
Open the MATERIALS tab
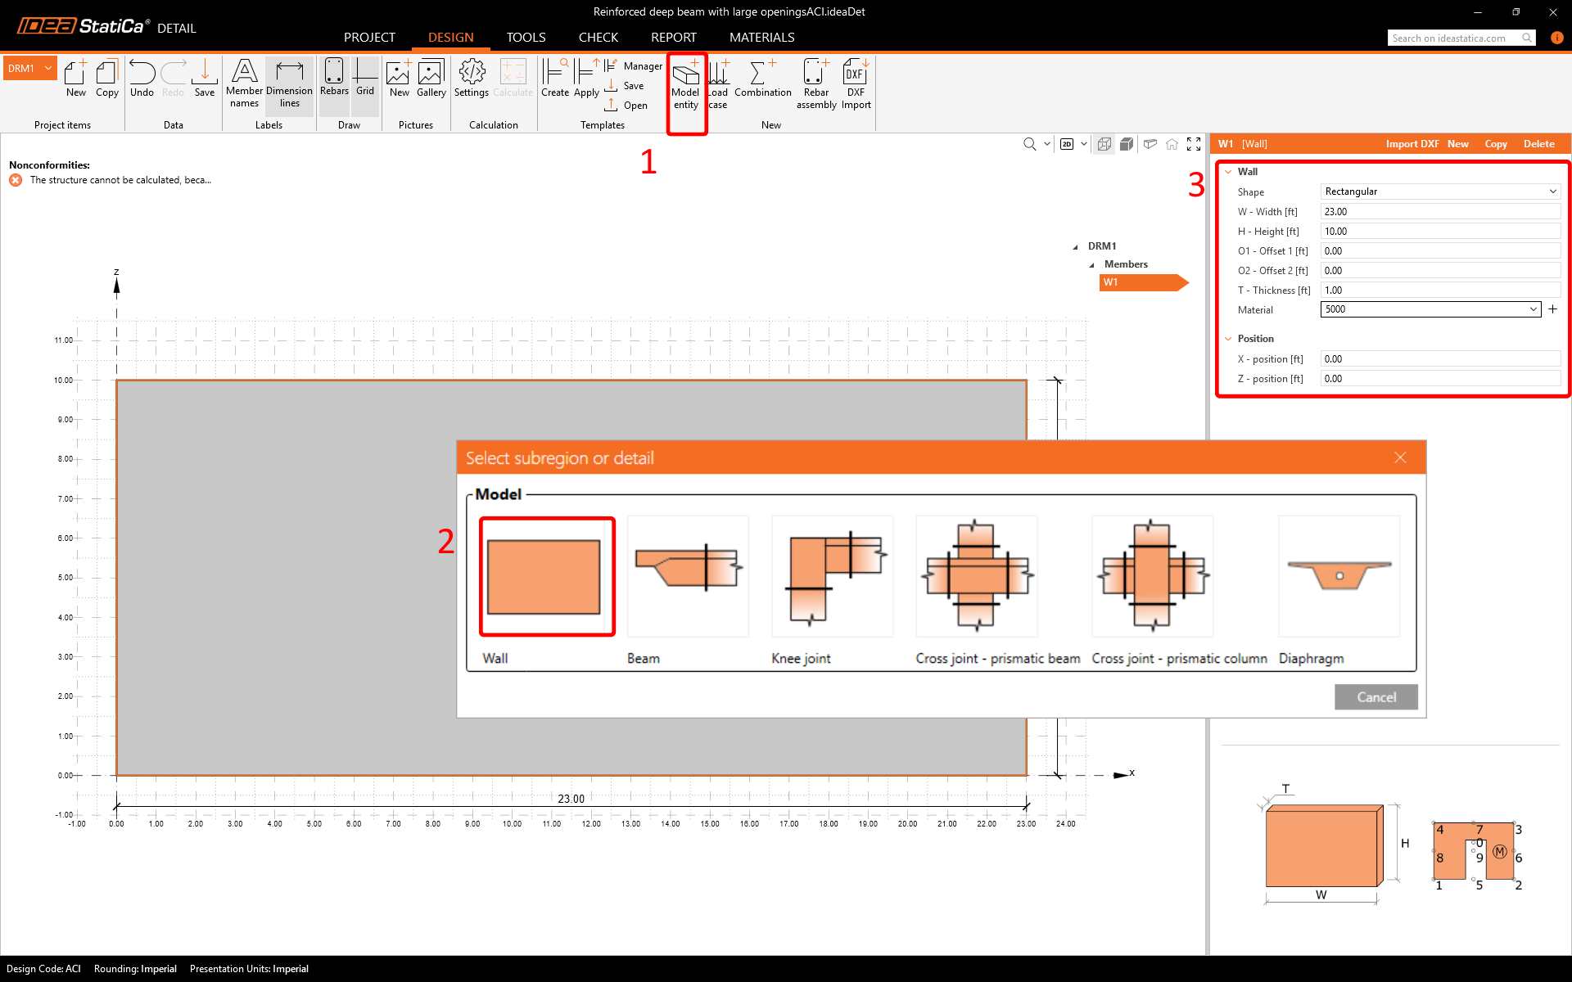coord(761,38)
